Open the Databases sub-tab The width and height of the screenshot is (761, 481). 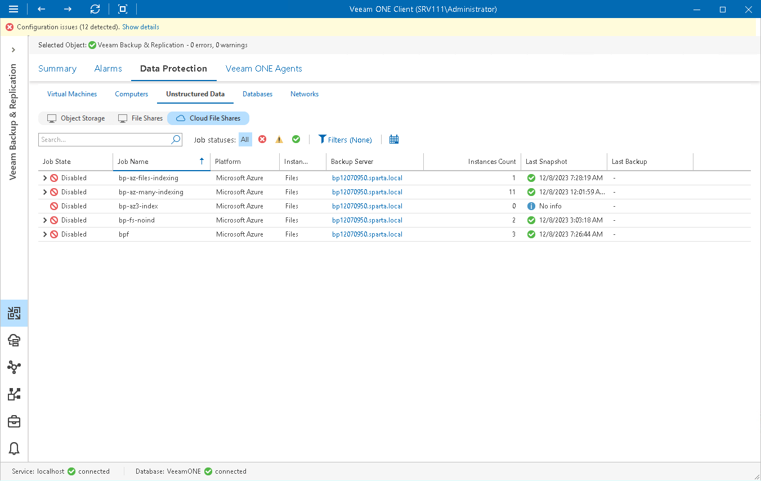tap(257, 94)
